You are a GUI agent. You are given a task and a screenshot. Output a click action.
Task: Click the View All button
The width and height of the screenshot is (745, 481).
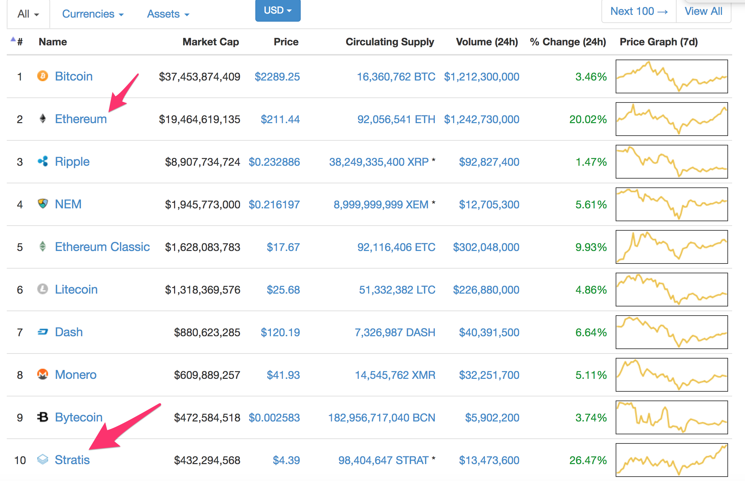(703, 11)
